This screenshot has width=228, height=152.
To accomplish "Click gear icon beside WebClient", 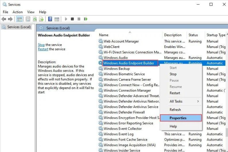I will click(x=101, y=46).
